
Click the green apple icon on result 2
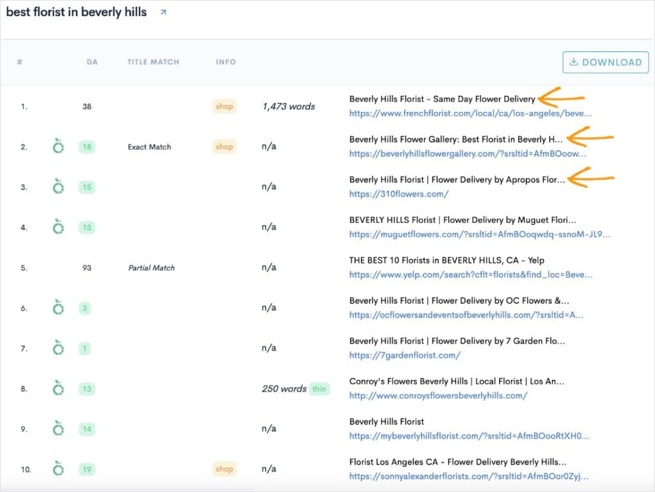(59, 147)
